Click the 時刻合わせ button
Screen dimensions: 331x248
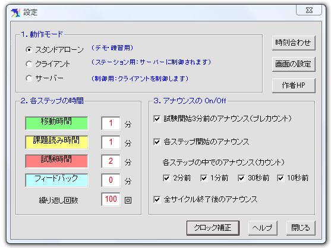point(294,43)
